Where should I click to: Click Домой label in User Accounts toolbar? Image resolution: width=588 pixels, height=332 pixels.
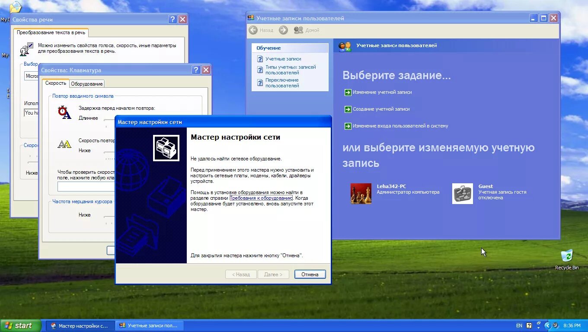[x=312, y=30]
